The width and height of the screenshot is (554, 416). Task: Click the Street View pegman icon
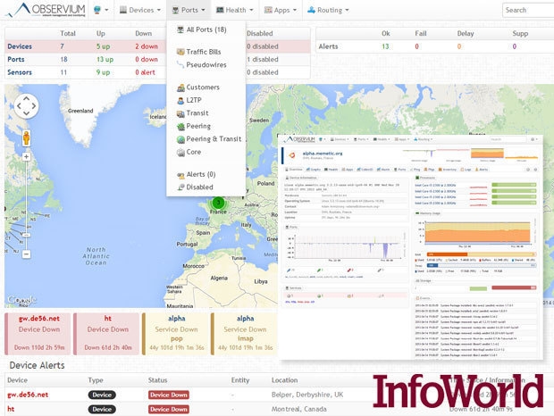click(27, 138)
